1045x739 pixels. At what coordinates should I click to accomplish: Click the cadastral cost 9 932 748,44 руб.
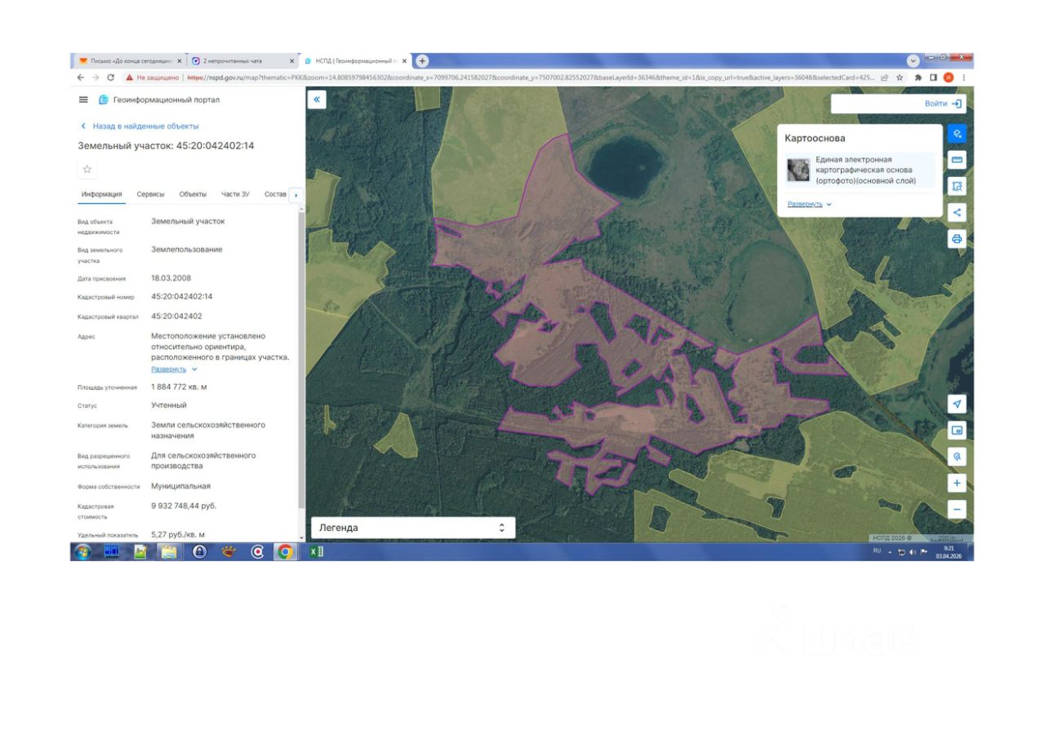tap(184, 506)
